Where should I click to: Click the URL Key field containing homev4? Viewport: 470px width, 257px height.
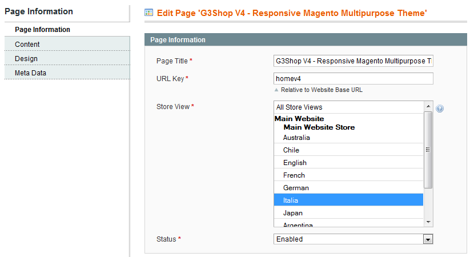pyautogui.click(x=353, y=79)
